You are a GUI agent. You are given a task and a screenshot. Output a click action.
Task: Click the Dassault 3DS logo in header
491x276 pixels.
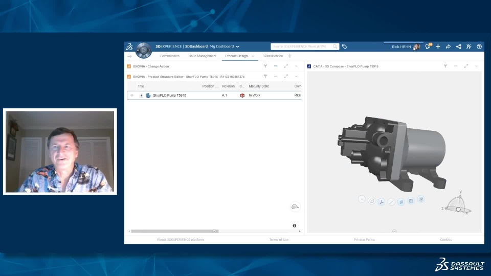click(129, 47)
